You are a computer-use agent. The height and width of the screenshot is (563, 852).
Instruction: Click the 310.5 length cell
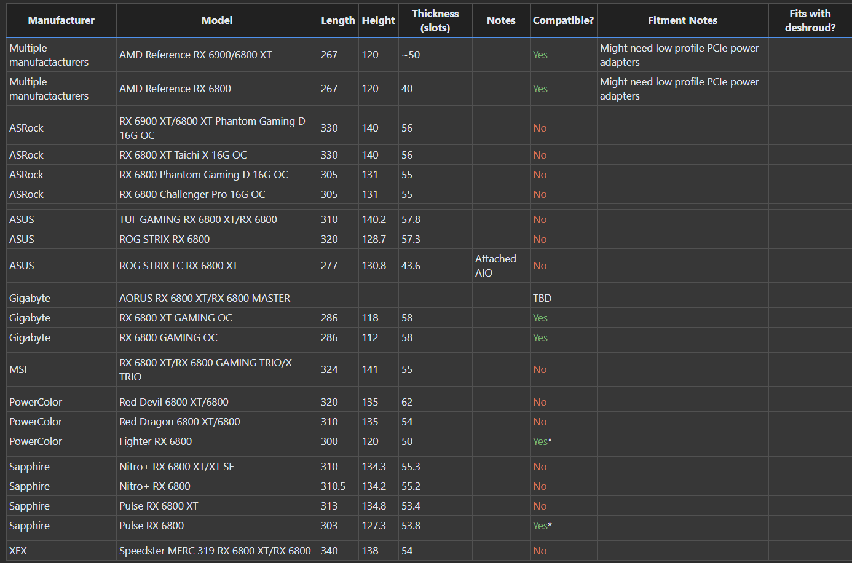point(338,486)
